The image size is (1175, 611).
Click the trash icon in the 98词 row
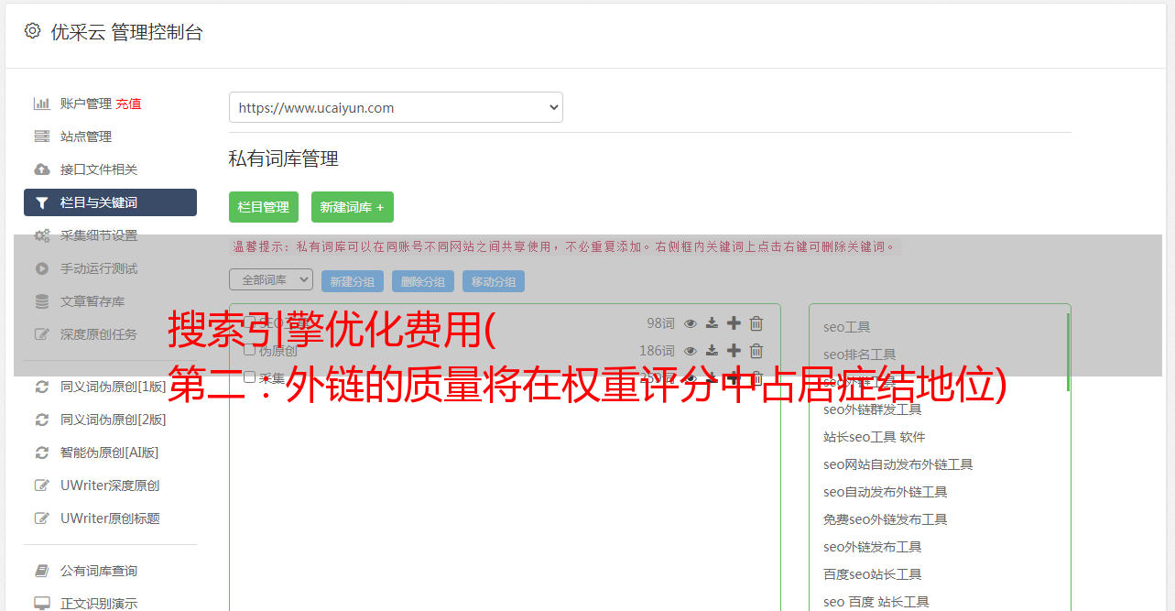tap(756, 323)
